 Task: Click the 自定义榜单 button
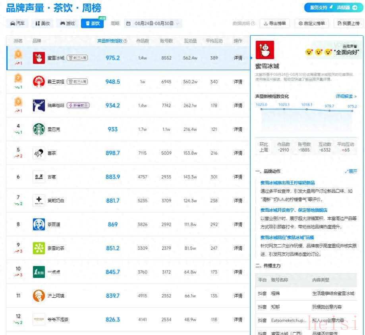pos(312,23)
